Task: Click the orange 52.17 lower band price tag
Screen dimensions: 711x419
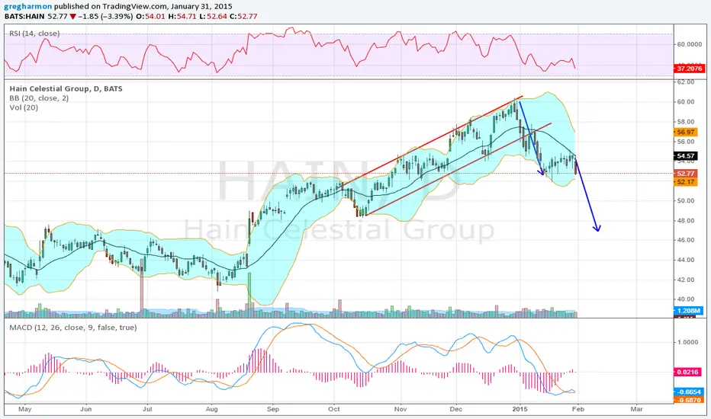Action: coord(685,182)
